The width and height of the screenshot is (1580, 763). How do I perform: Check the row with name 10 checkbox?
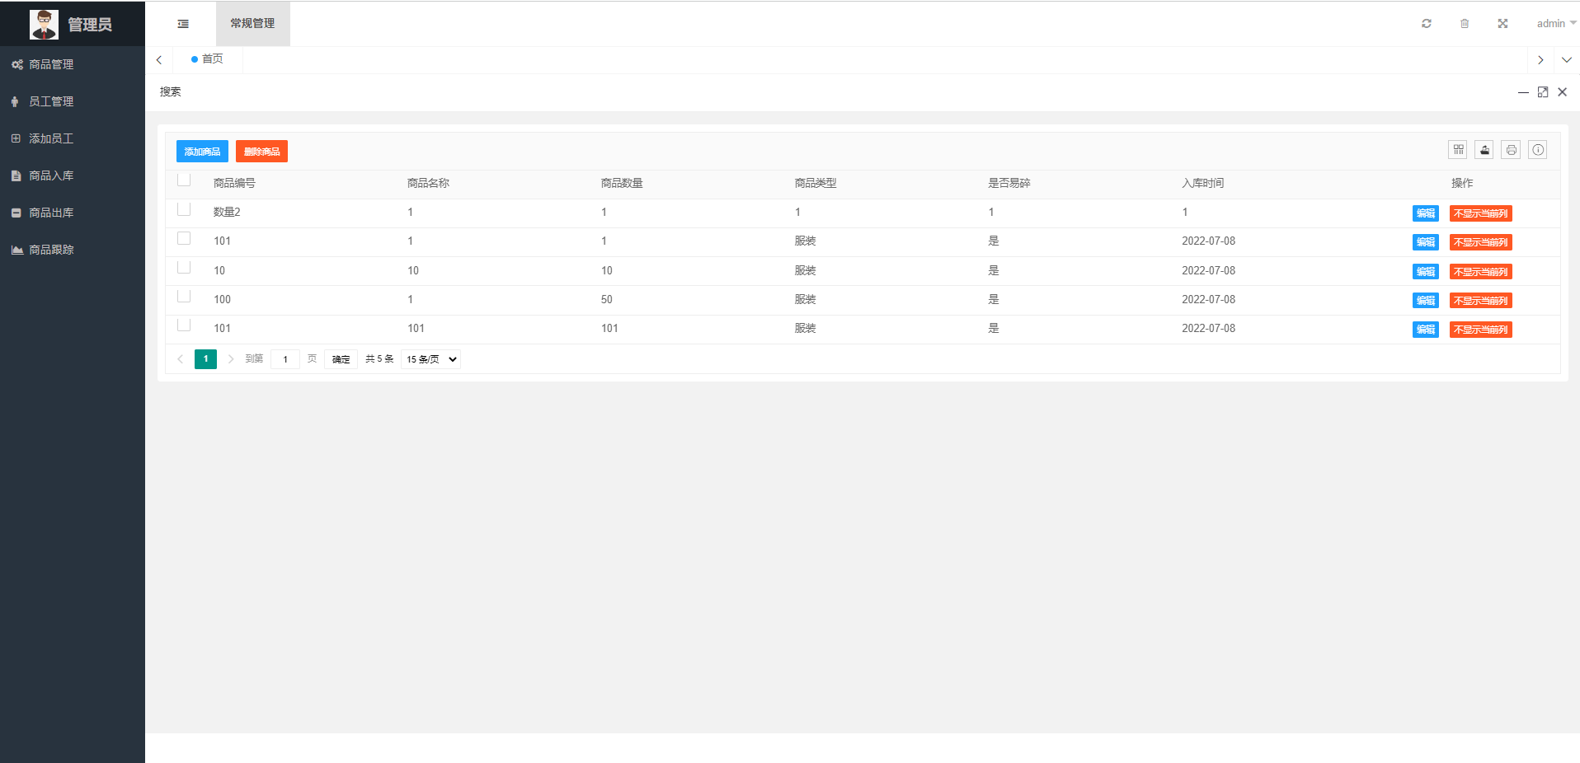(184, 268)
